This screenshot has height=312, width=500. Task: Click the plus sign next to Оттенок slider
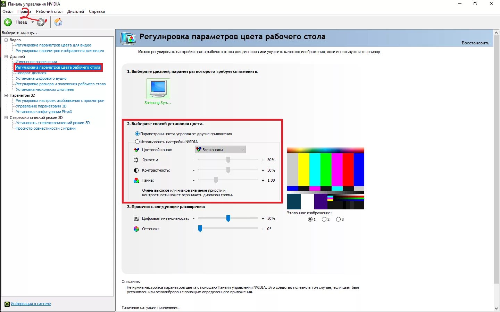pyautogui.click(x=263, y=229)
